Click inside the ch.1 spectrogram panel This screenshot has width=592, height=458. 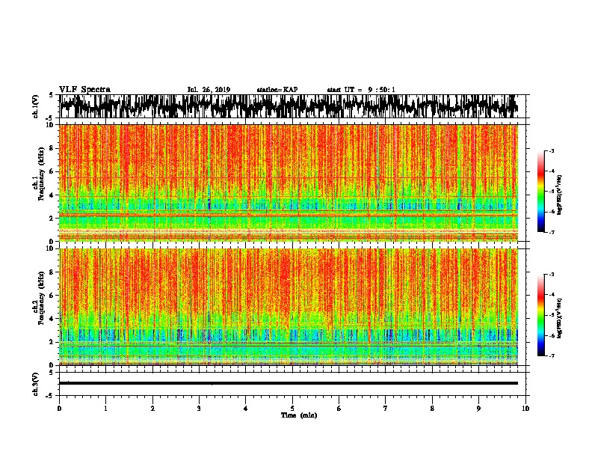288,183
